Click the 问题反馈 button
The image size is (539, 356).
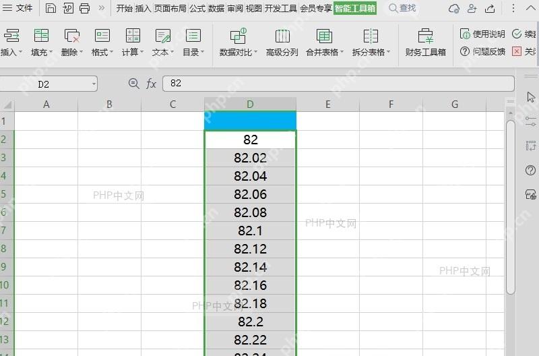coord(482,52)
